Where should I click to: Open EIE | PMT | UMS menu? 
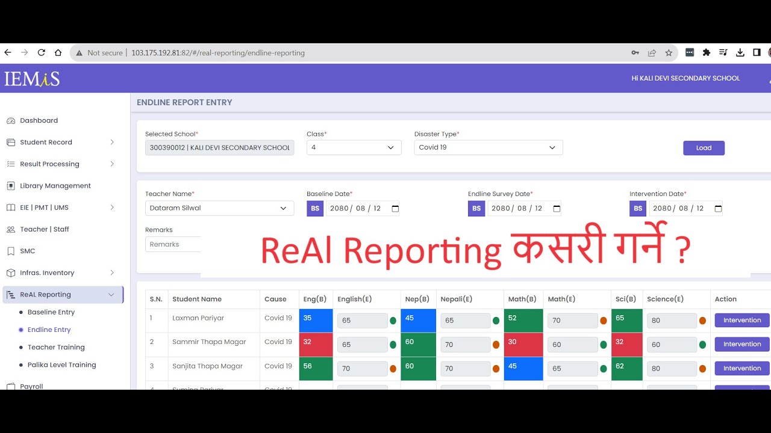point(44,207)
